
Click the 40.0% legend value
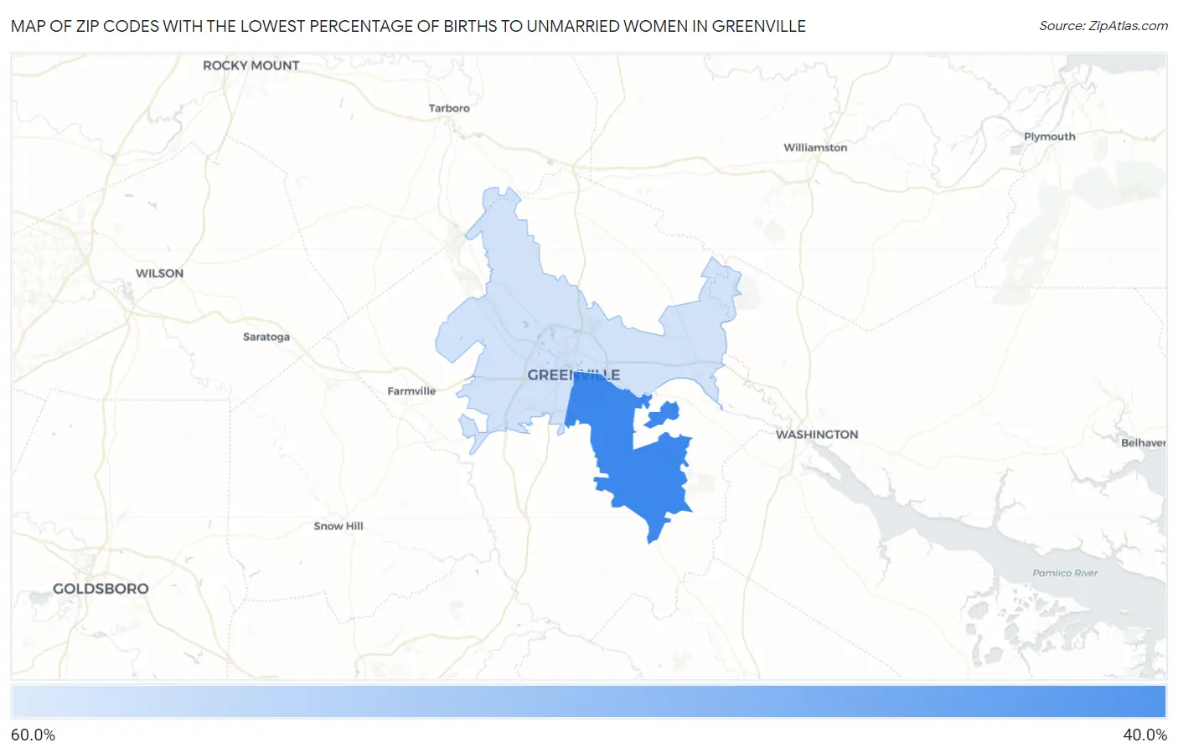(x=1144, y=735)
